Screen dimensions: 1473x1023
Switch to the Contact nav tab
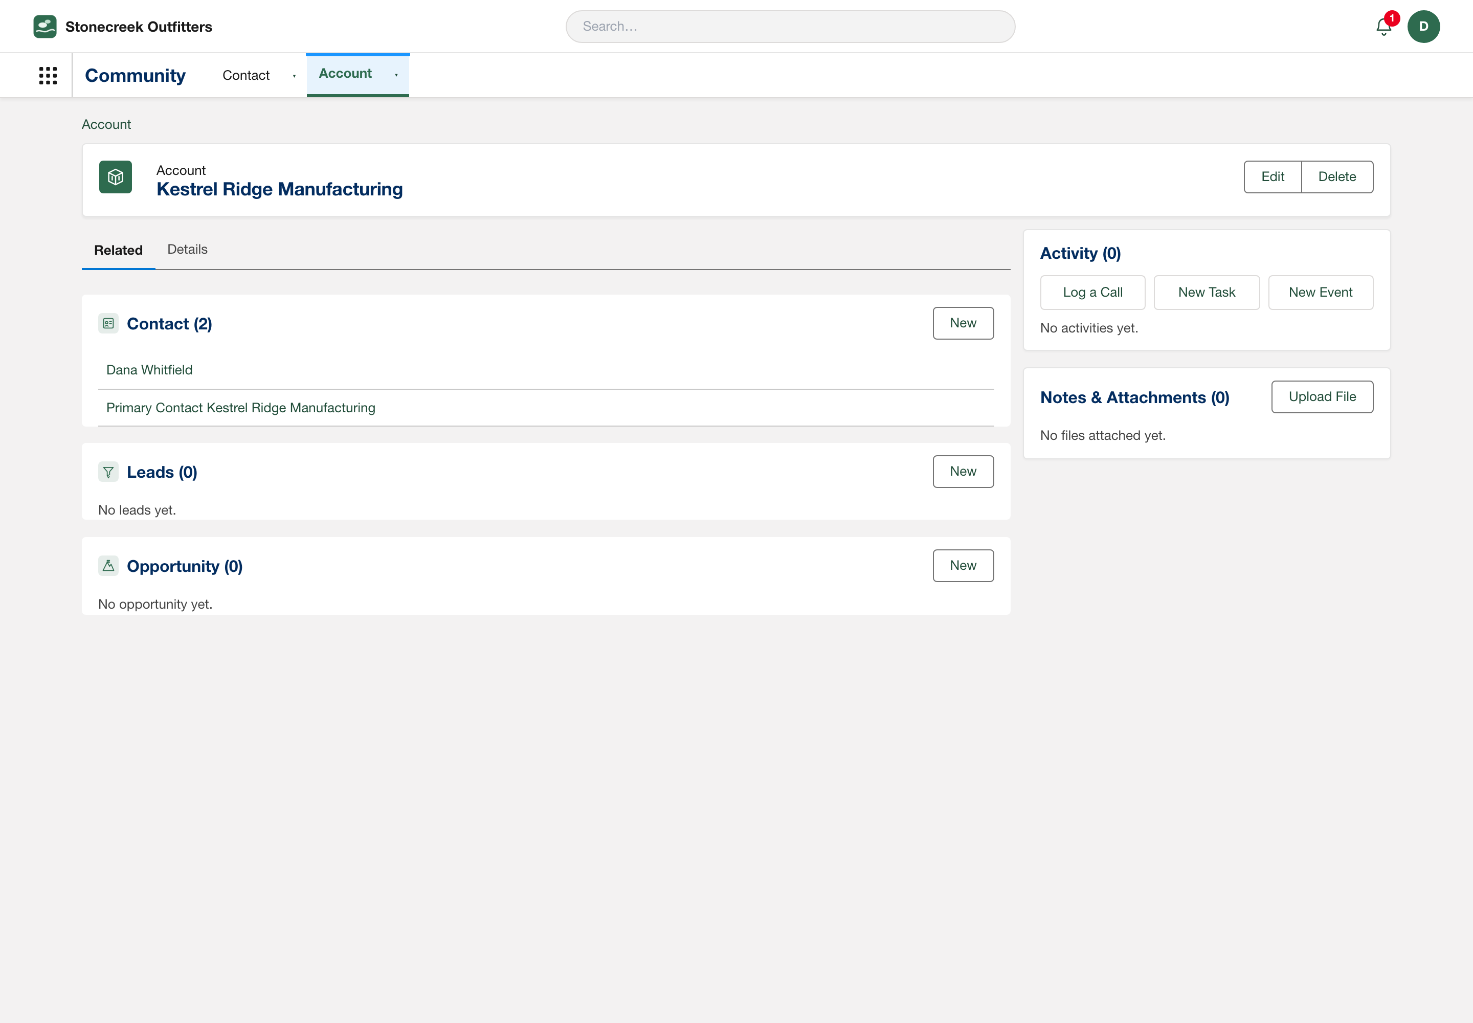(246, 76)
